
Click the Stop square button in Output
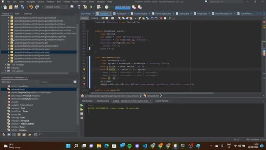[x=81, y=114]
